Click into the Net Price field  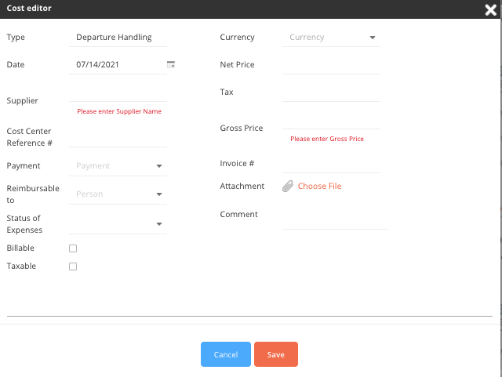[331, 65]
